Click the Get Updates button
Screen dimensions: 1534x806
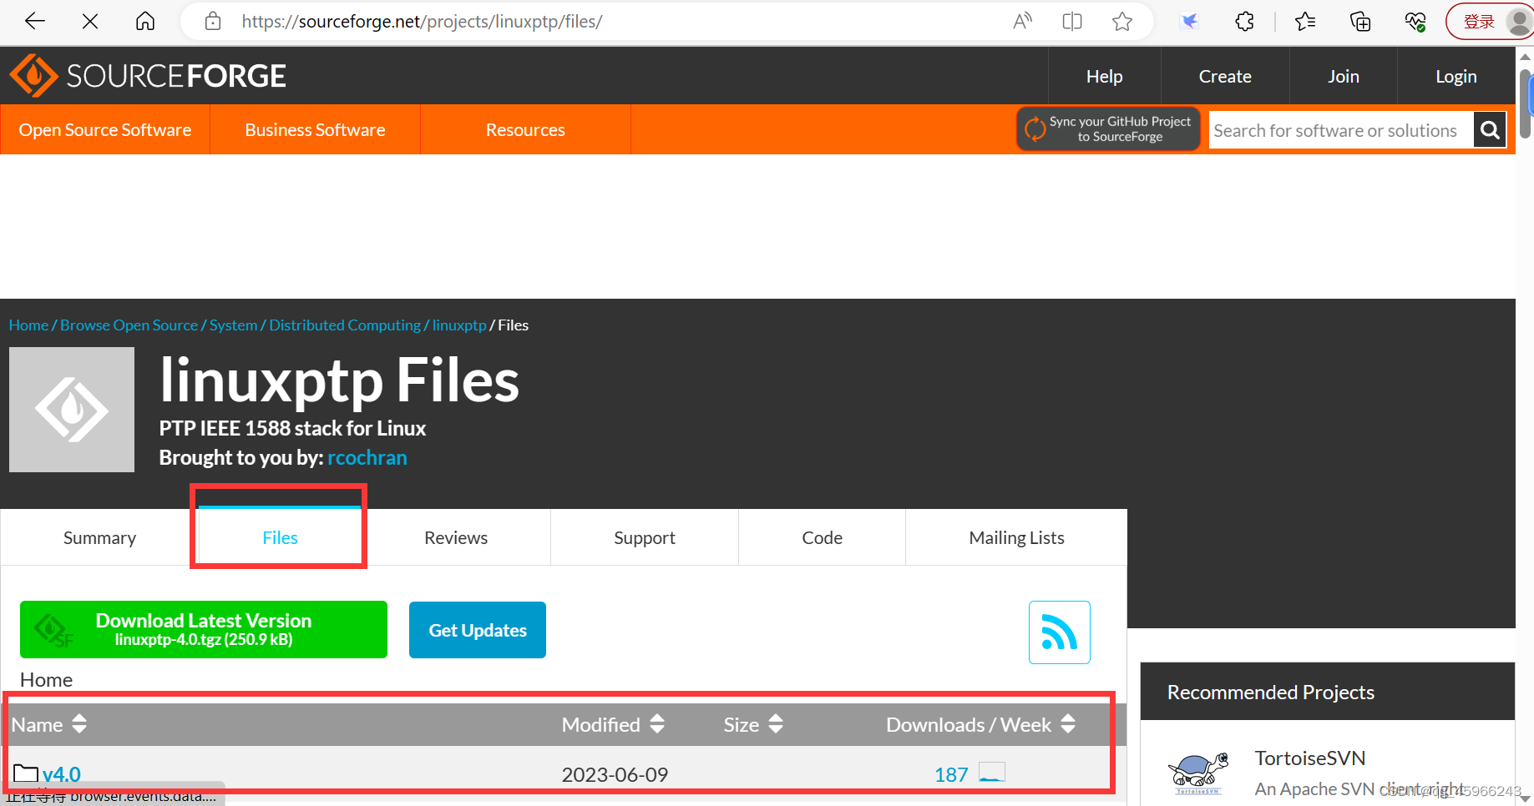478,630
